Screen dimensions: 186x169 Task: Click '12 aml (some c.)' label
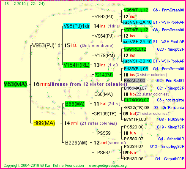110,143
